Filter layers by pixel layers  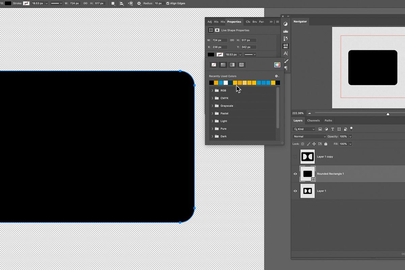[x=320, y=129]
